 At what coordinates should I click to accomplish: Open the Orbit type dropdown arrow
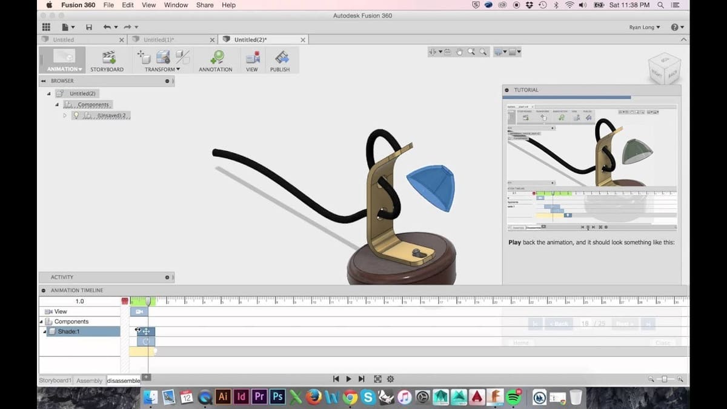(440, 52)
